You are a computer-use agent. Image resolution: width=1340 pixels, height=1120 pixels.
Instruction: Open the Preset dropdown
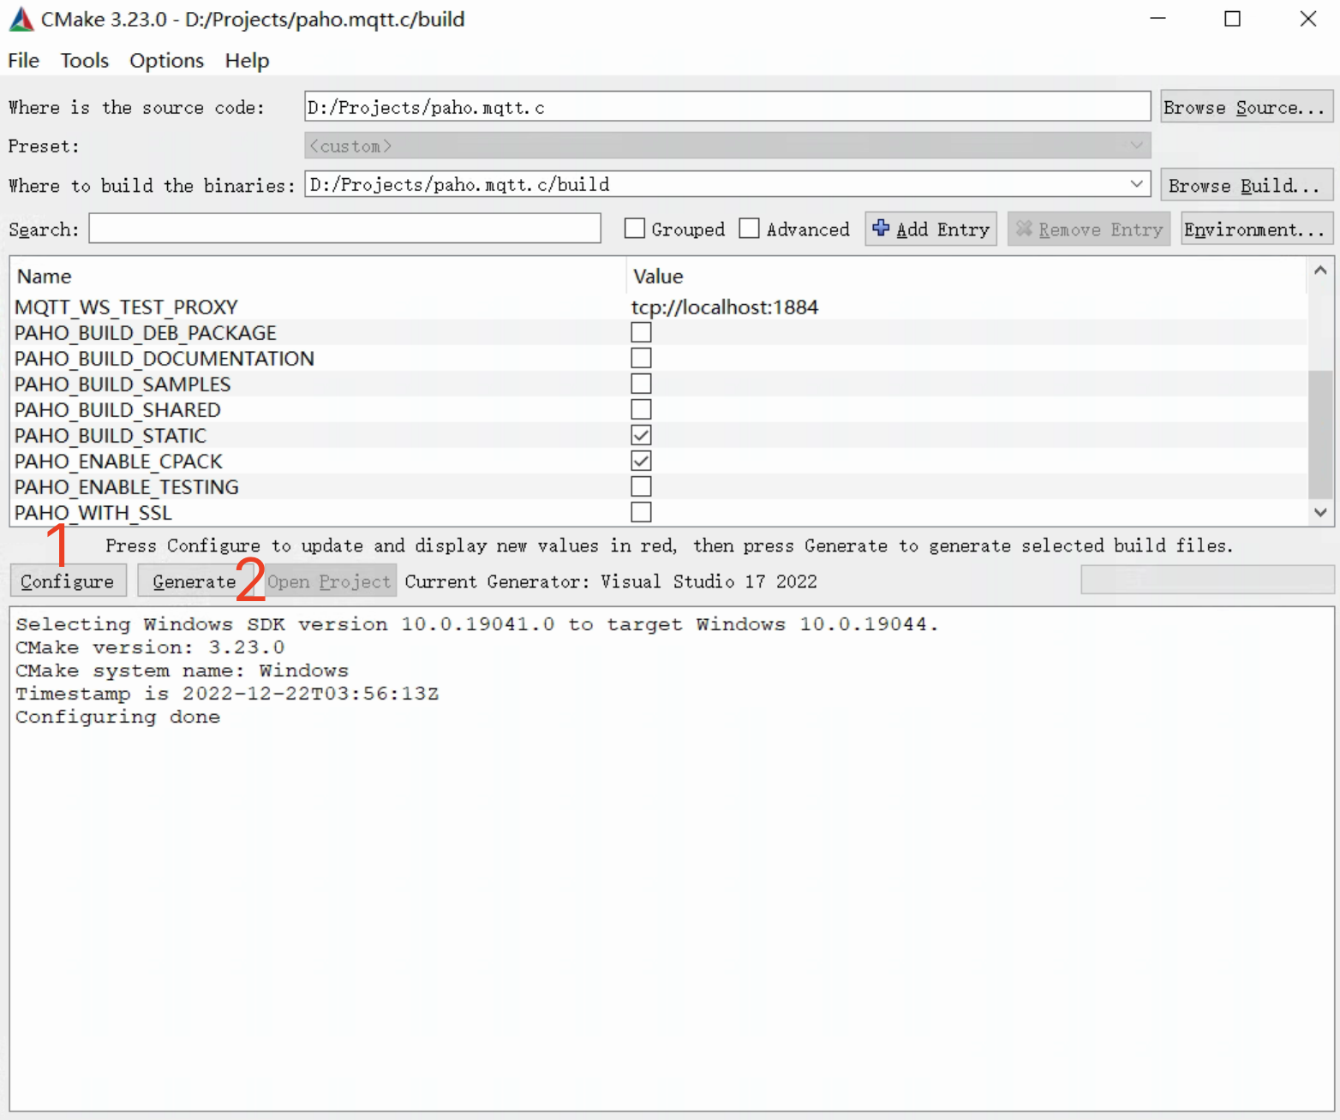click(727, 146)
